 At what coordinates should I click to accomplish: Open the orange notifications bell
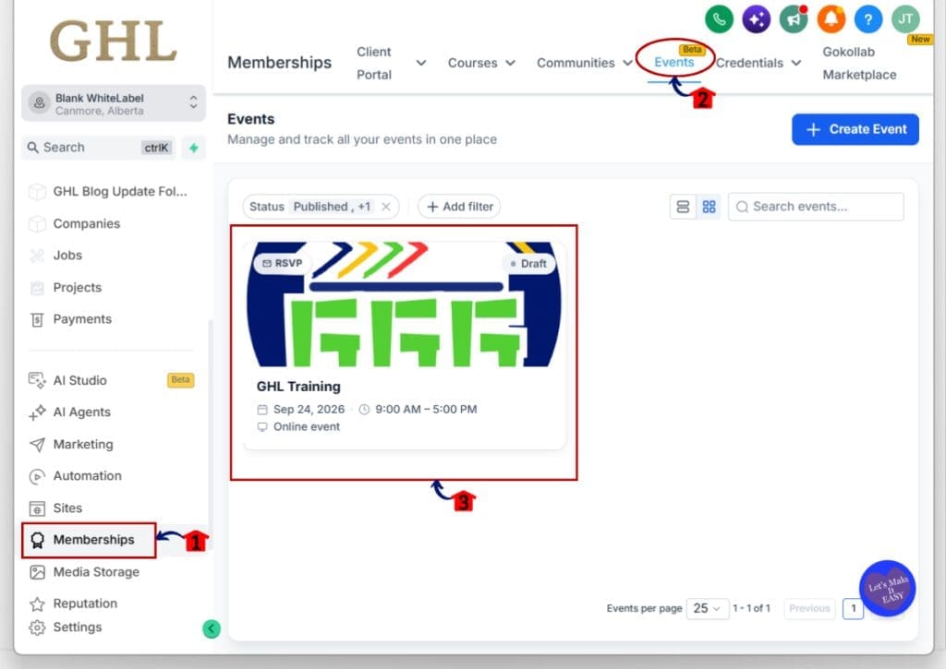coord(831,19)
